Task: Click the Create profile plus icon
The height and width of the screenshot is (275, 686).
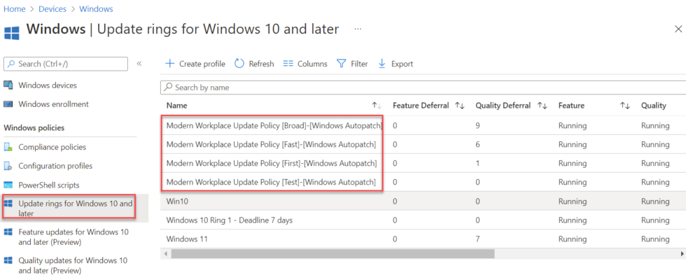Action: [x=169, y=64]
